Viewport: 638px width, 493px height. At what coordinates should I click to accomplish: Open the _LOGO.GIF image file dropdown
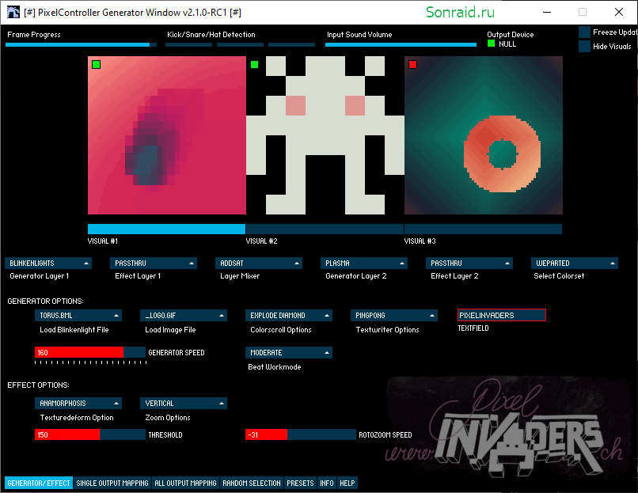184,315
